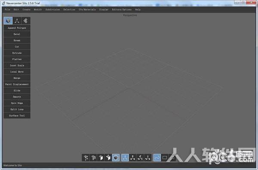
Task: Open the Modify menu
Action: (38, 9)
